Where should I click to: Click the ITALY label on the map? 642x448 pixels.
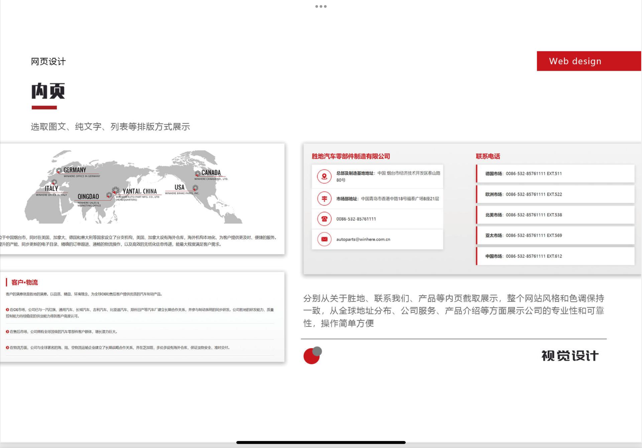51,188
